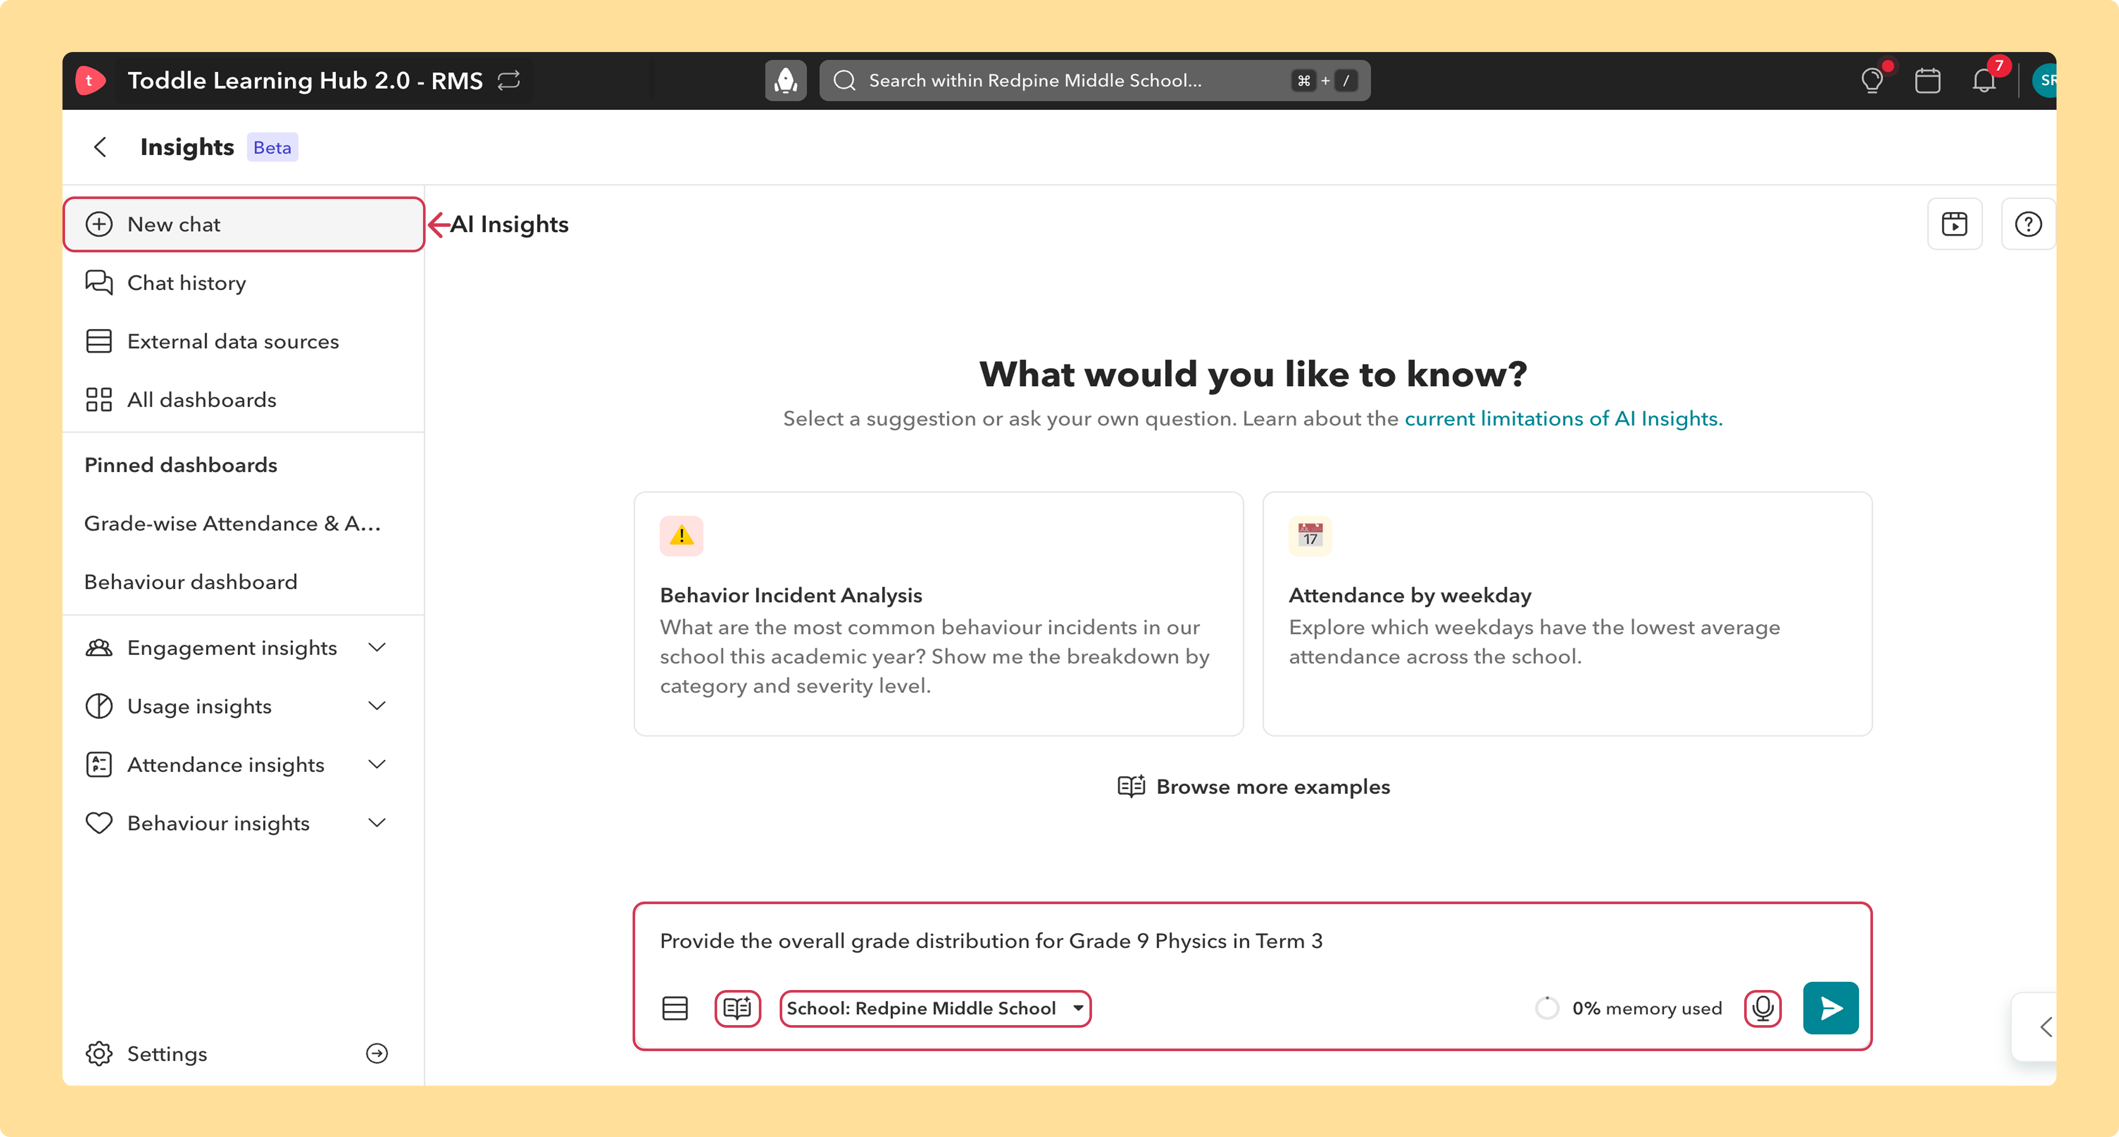Open Chat history
Image resolution: width=2119 pixels, height=1137 pixels.
(x=243, y=283)
